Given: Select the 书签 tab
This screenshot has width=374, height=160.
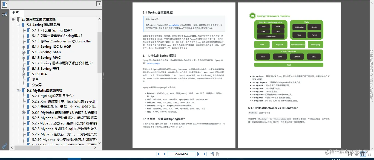Looking at the screenshot, I should tap(17, 13).
